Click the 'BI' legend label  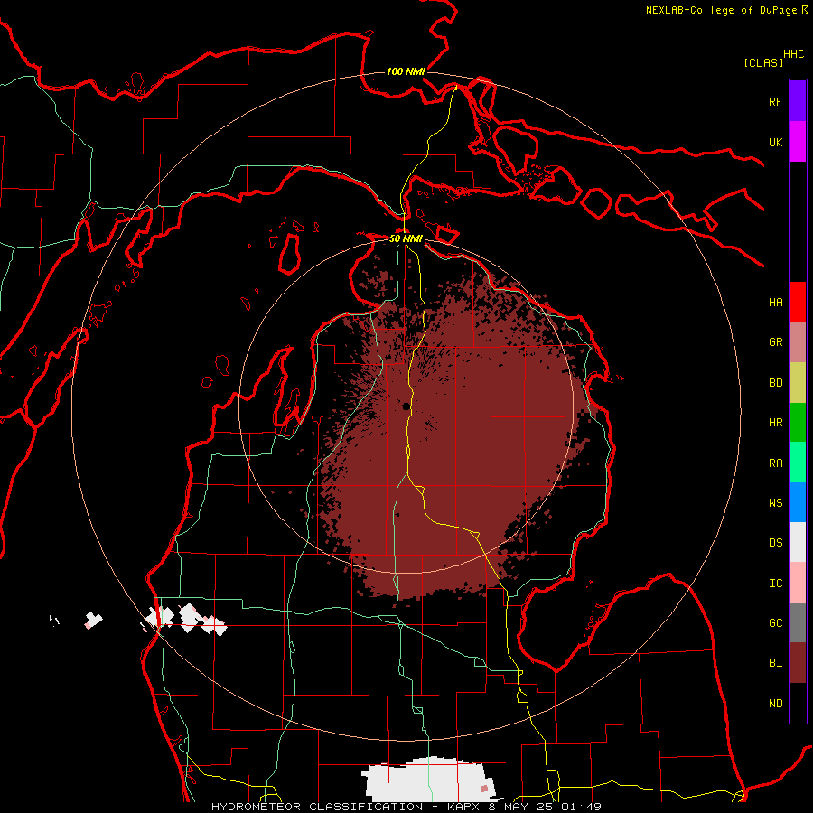point(775,663)
